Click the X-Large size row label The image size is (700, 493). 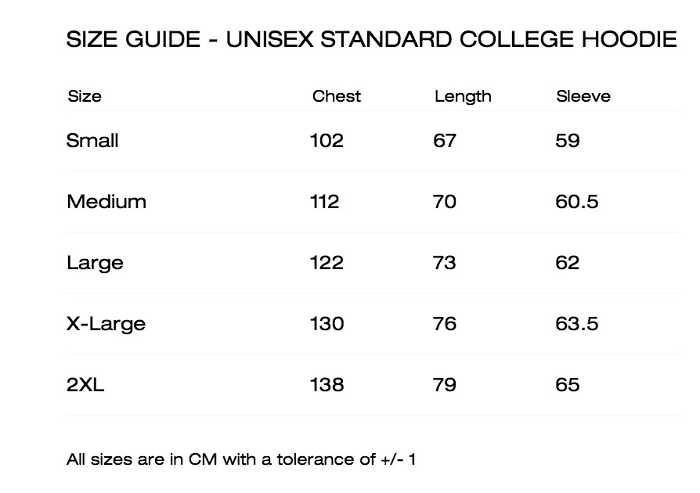[x=106, y=324]
